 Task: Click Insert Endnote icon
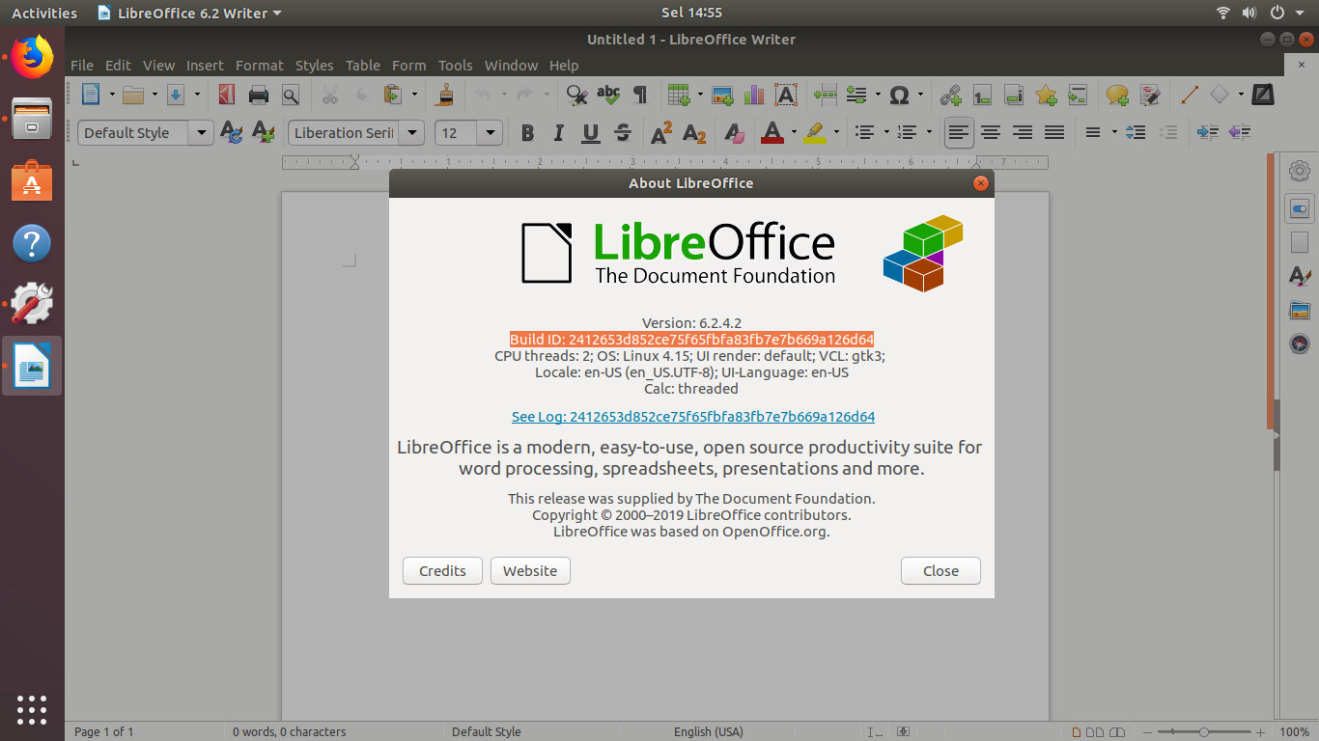coord(1014,95)
